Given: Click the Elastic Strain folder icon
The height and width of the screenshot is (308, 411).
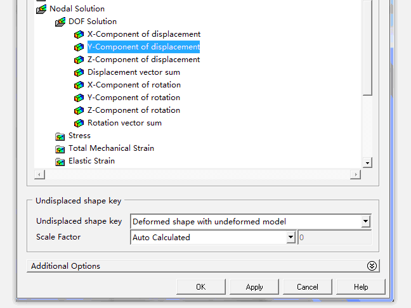Looking at the screenshot, I should click(60, 162).
